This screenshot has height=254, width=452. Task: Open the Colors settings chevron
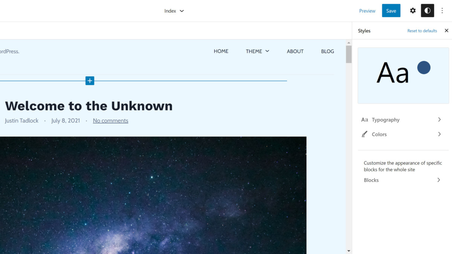(439, 134)
